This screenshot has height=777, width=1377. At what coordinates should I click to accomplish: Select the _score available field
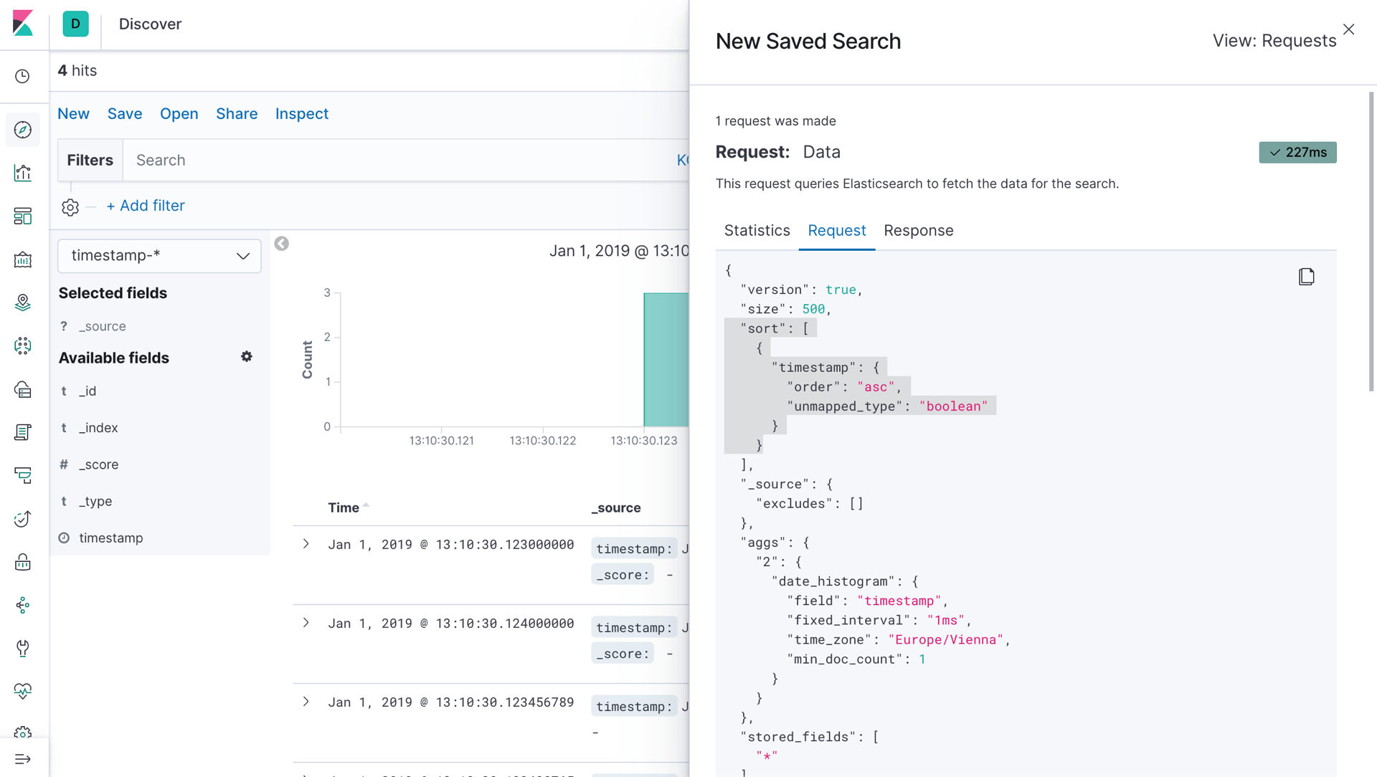click(99, 464)
